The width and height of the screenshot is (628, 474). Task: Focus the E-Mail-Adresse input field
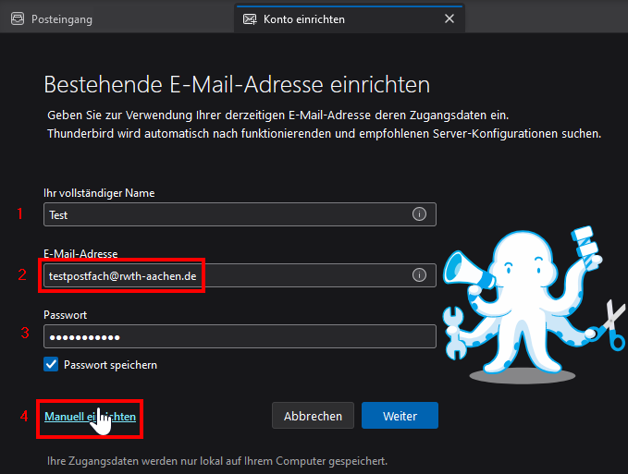(x=240, y=275)
